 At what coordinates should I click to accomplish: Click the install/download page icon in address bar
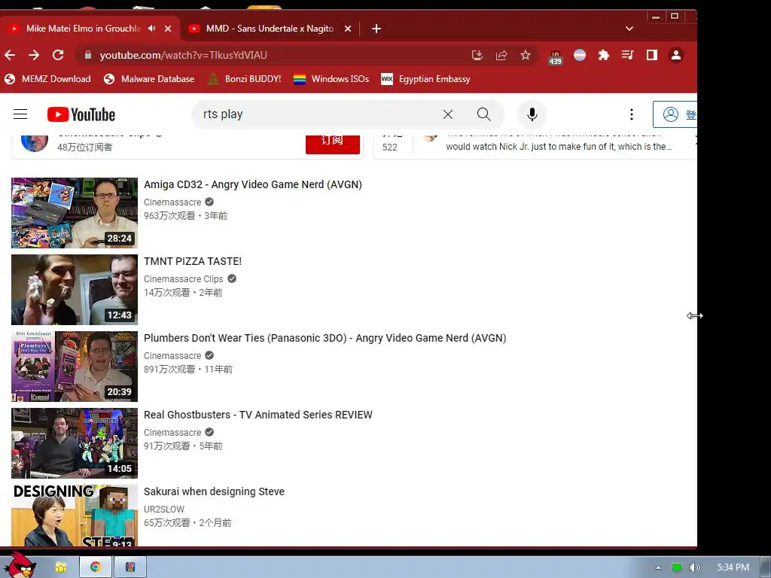pos(477,55)
